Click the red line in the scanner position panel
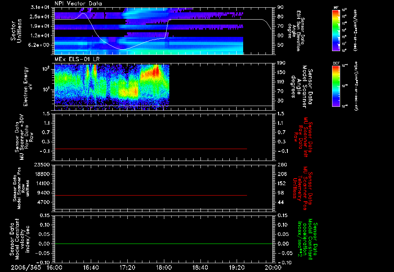The width and height of the screenshot is (394, 272). coord(151,195)
